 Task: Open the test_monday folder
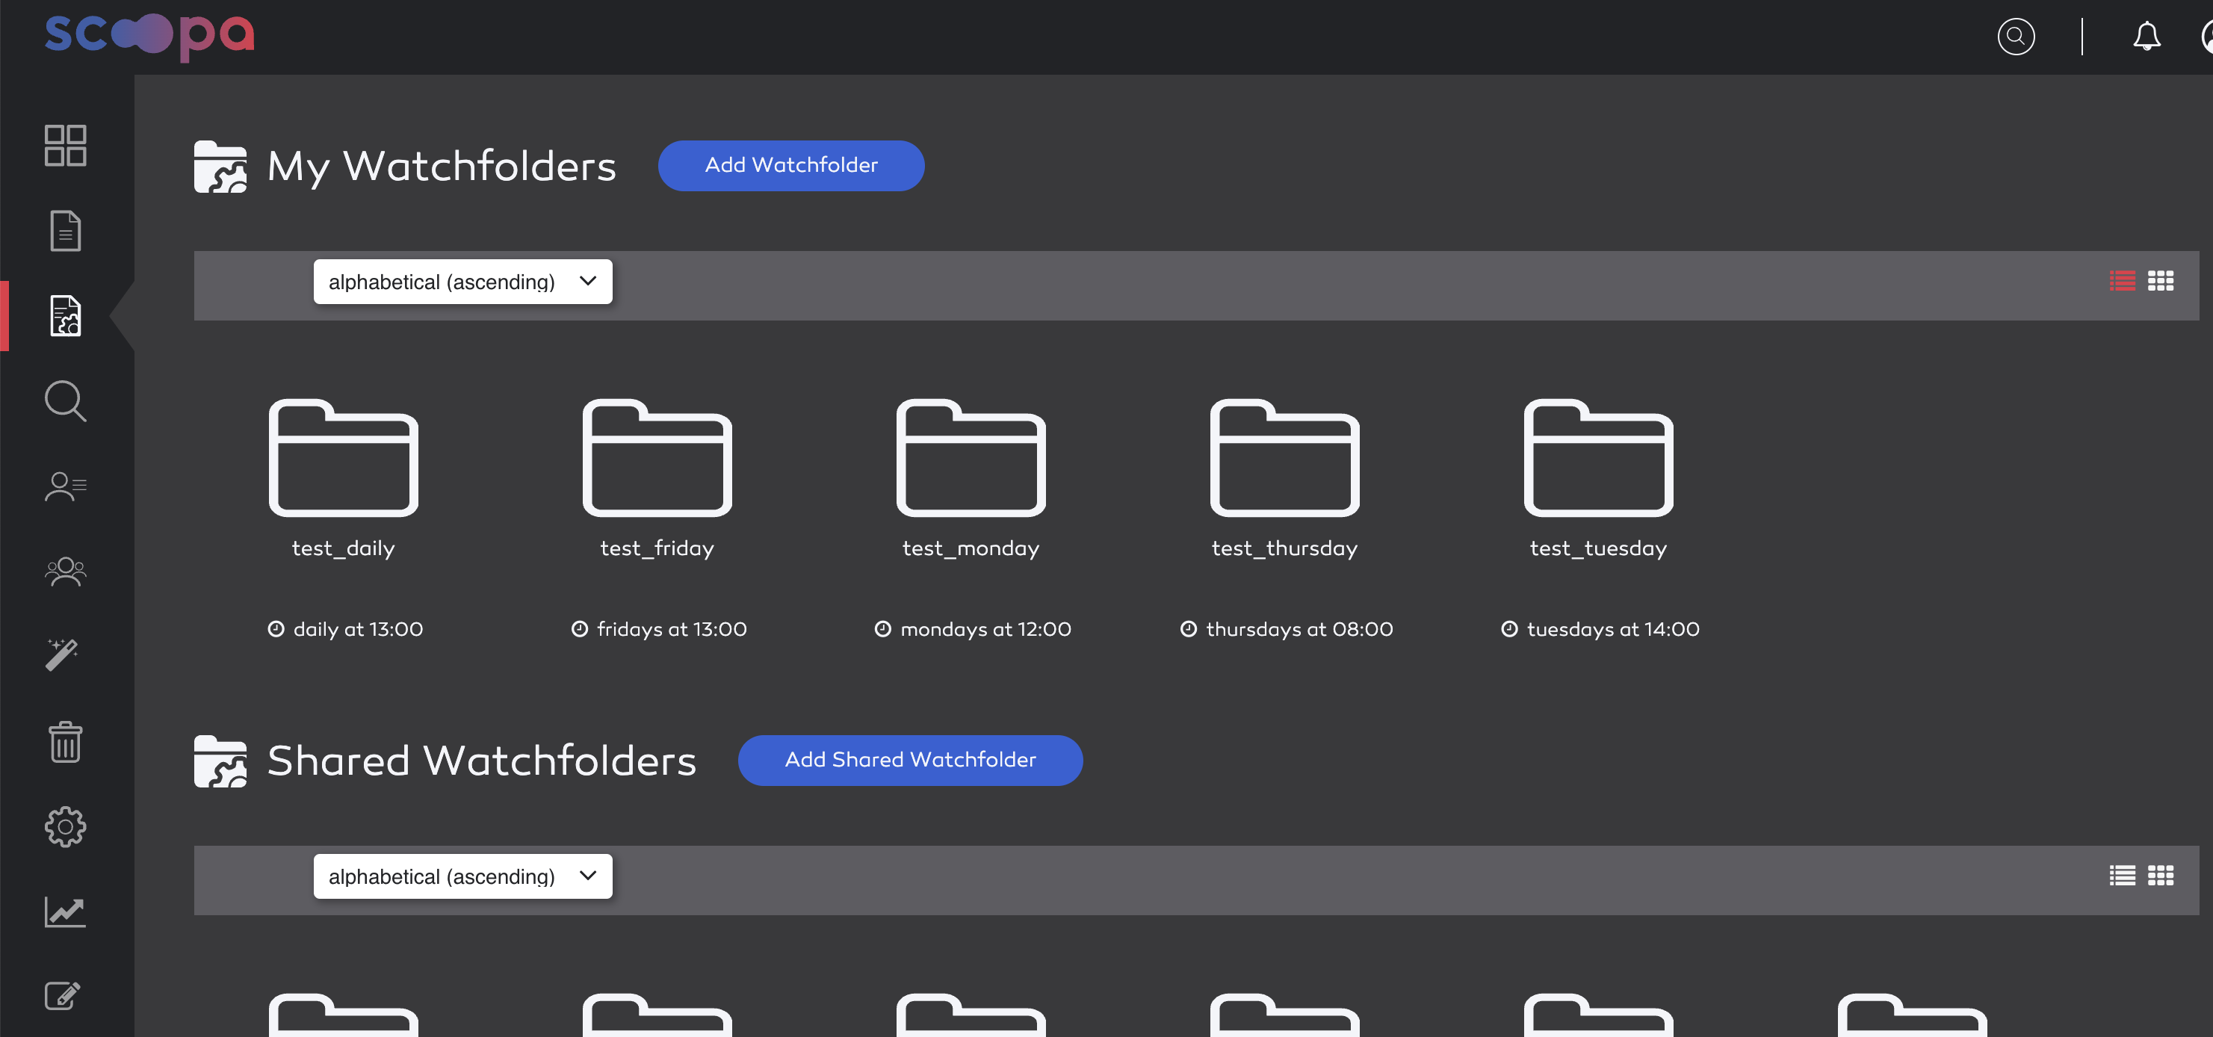(971, 458)
